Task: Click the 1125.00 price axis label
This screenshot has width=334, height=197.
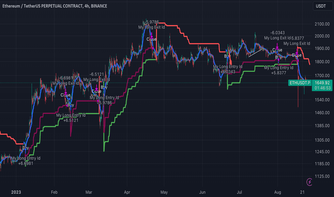Action: 322,176
